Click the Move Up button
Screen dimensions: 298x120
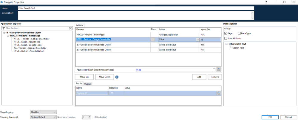[x=84, y=77]
